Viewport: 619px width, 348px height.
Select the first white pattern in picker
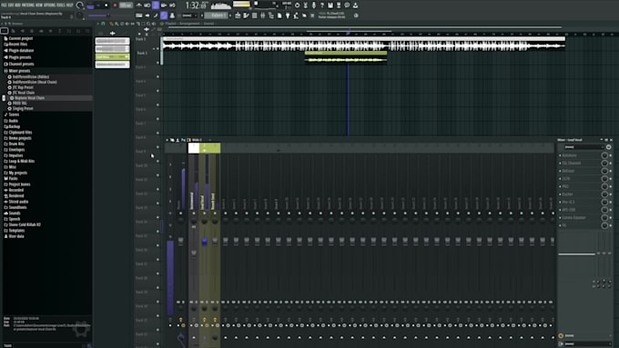point(113,41)
